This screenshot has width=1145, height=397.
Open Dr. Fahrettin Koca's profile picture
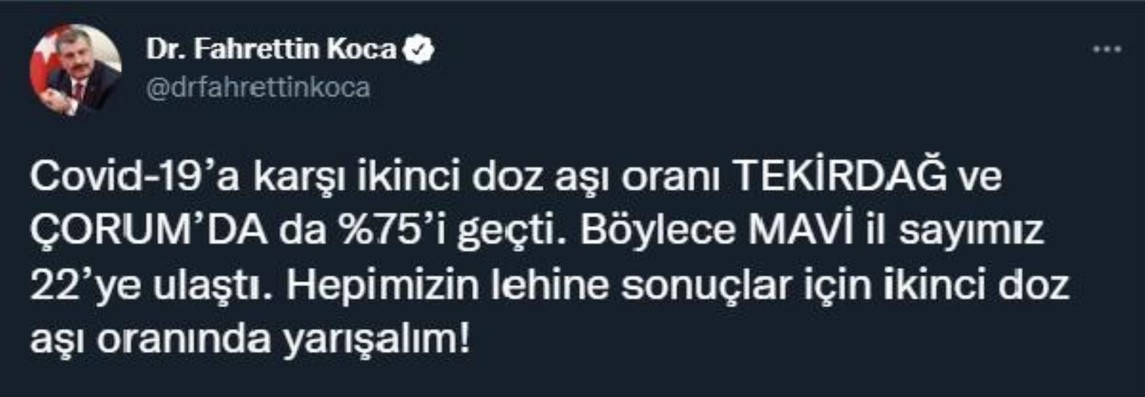75,69
